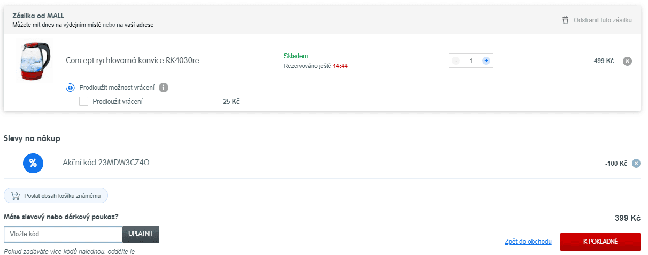Image resolution: width=648 pixels, height=255 pixels.
Task: Enable the Prodloužit vrácení checkbox
Action: (83, 101)
